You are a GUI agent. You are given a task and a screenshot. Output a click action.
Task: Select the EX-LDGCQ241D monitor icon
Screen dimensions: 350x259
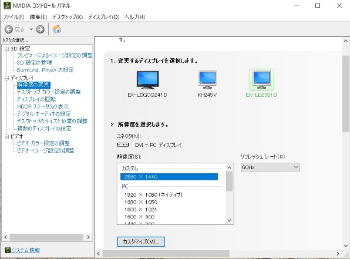[x=147, y=80]
